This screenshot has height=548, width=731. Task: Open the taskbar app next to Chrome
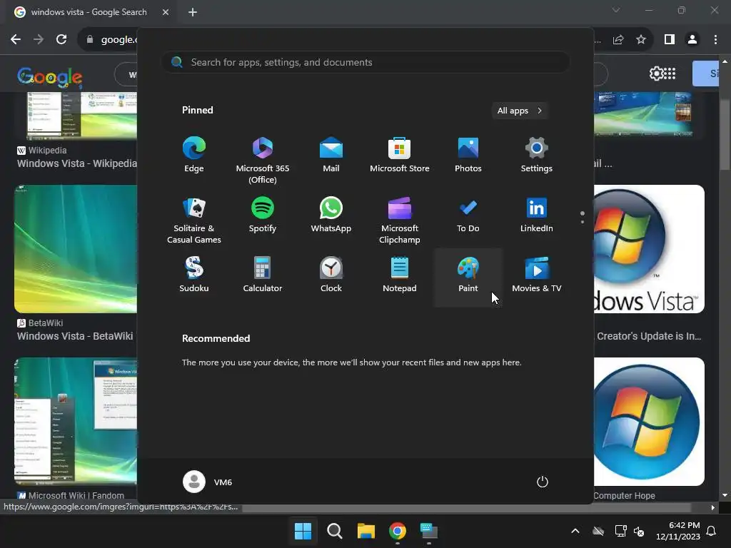429,531
